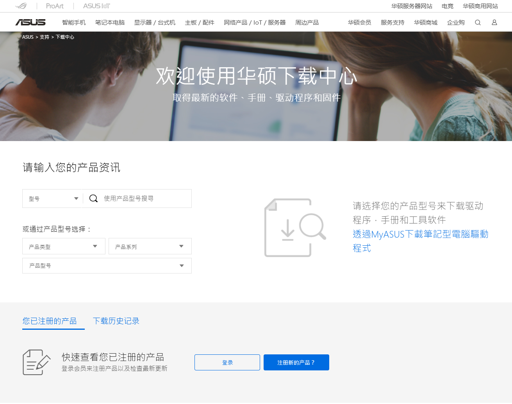
Task: Switch to the 您已注册的产品 tab
Action: (x=50, y=321)
